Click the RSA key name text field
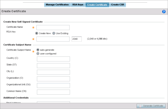 pyautogui.click(x=53, y=39)
